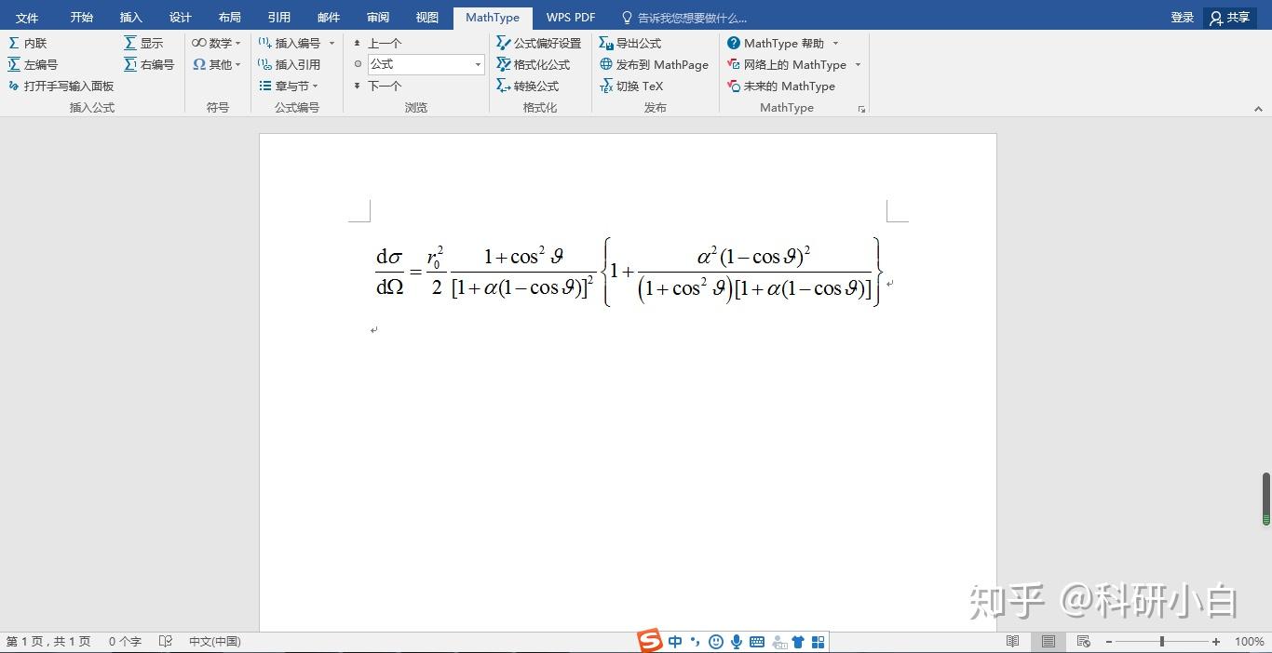
Task: Switch to the Insert (插入) tab
Action: (x=131, y=18)
